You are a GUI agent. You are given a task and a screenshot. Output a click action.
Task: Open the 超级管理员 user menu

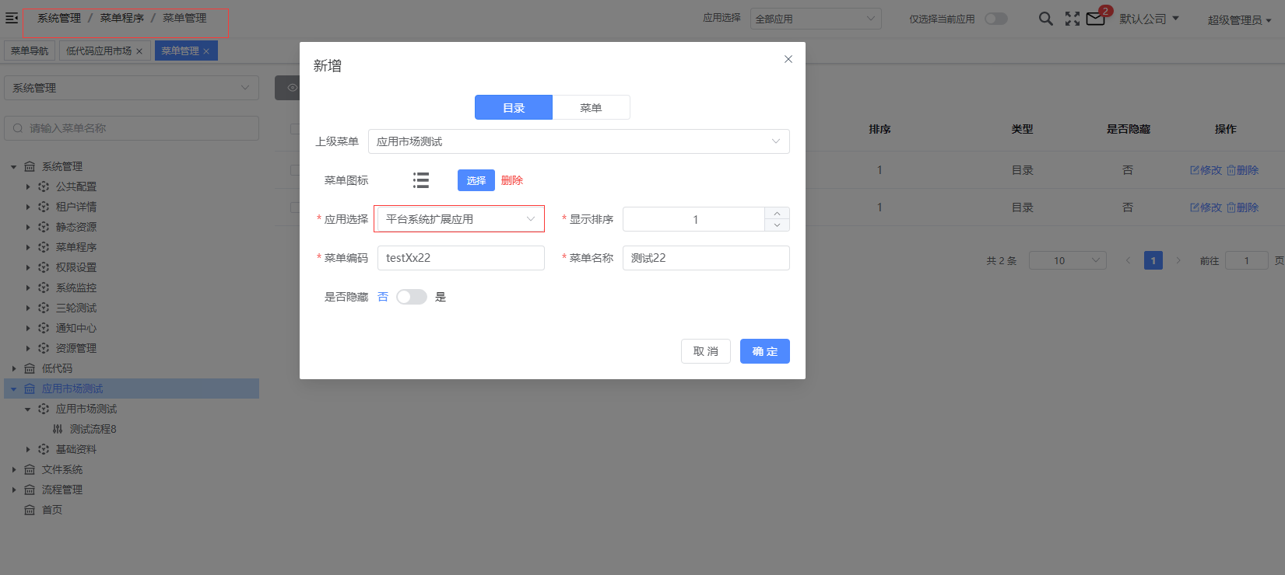click(1239, 19)
